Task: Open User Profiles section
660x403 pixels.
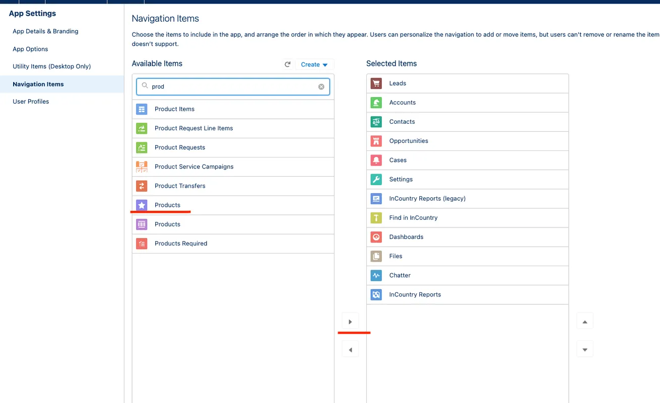Action: click(x=31, y=102)
